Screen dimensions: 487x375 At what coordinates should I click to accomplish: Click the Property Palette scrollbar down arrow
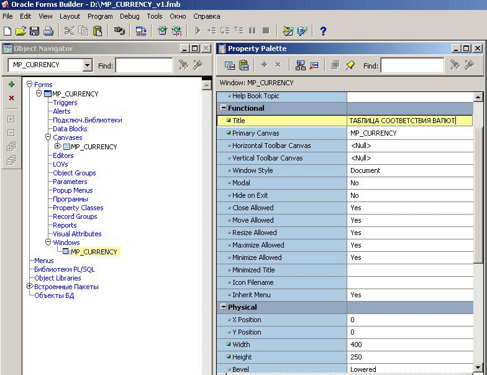(x=478, y=368)
